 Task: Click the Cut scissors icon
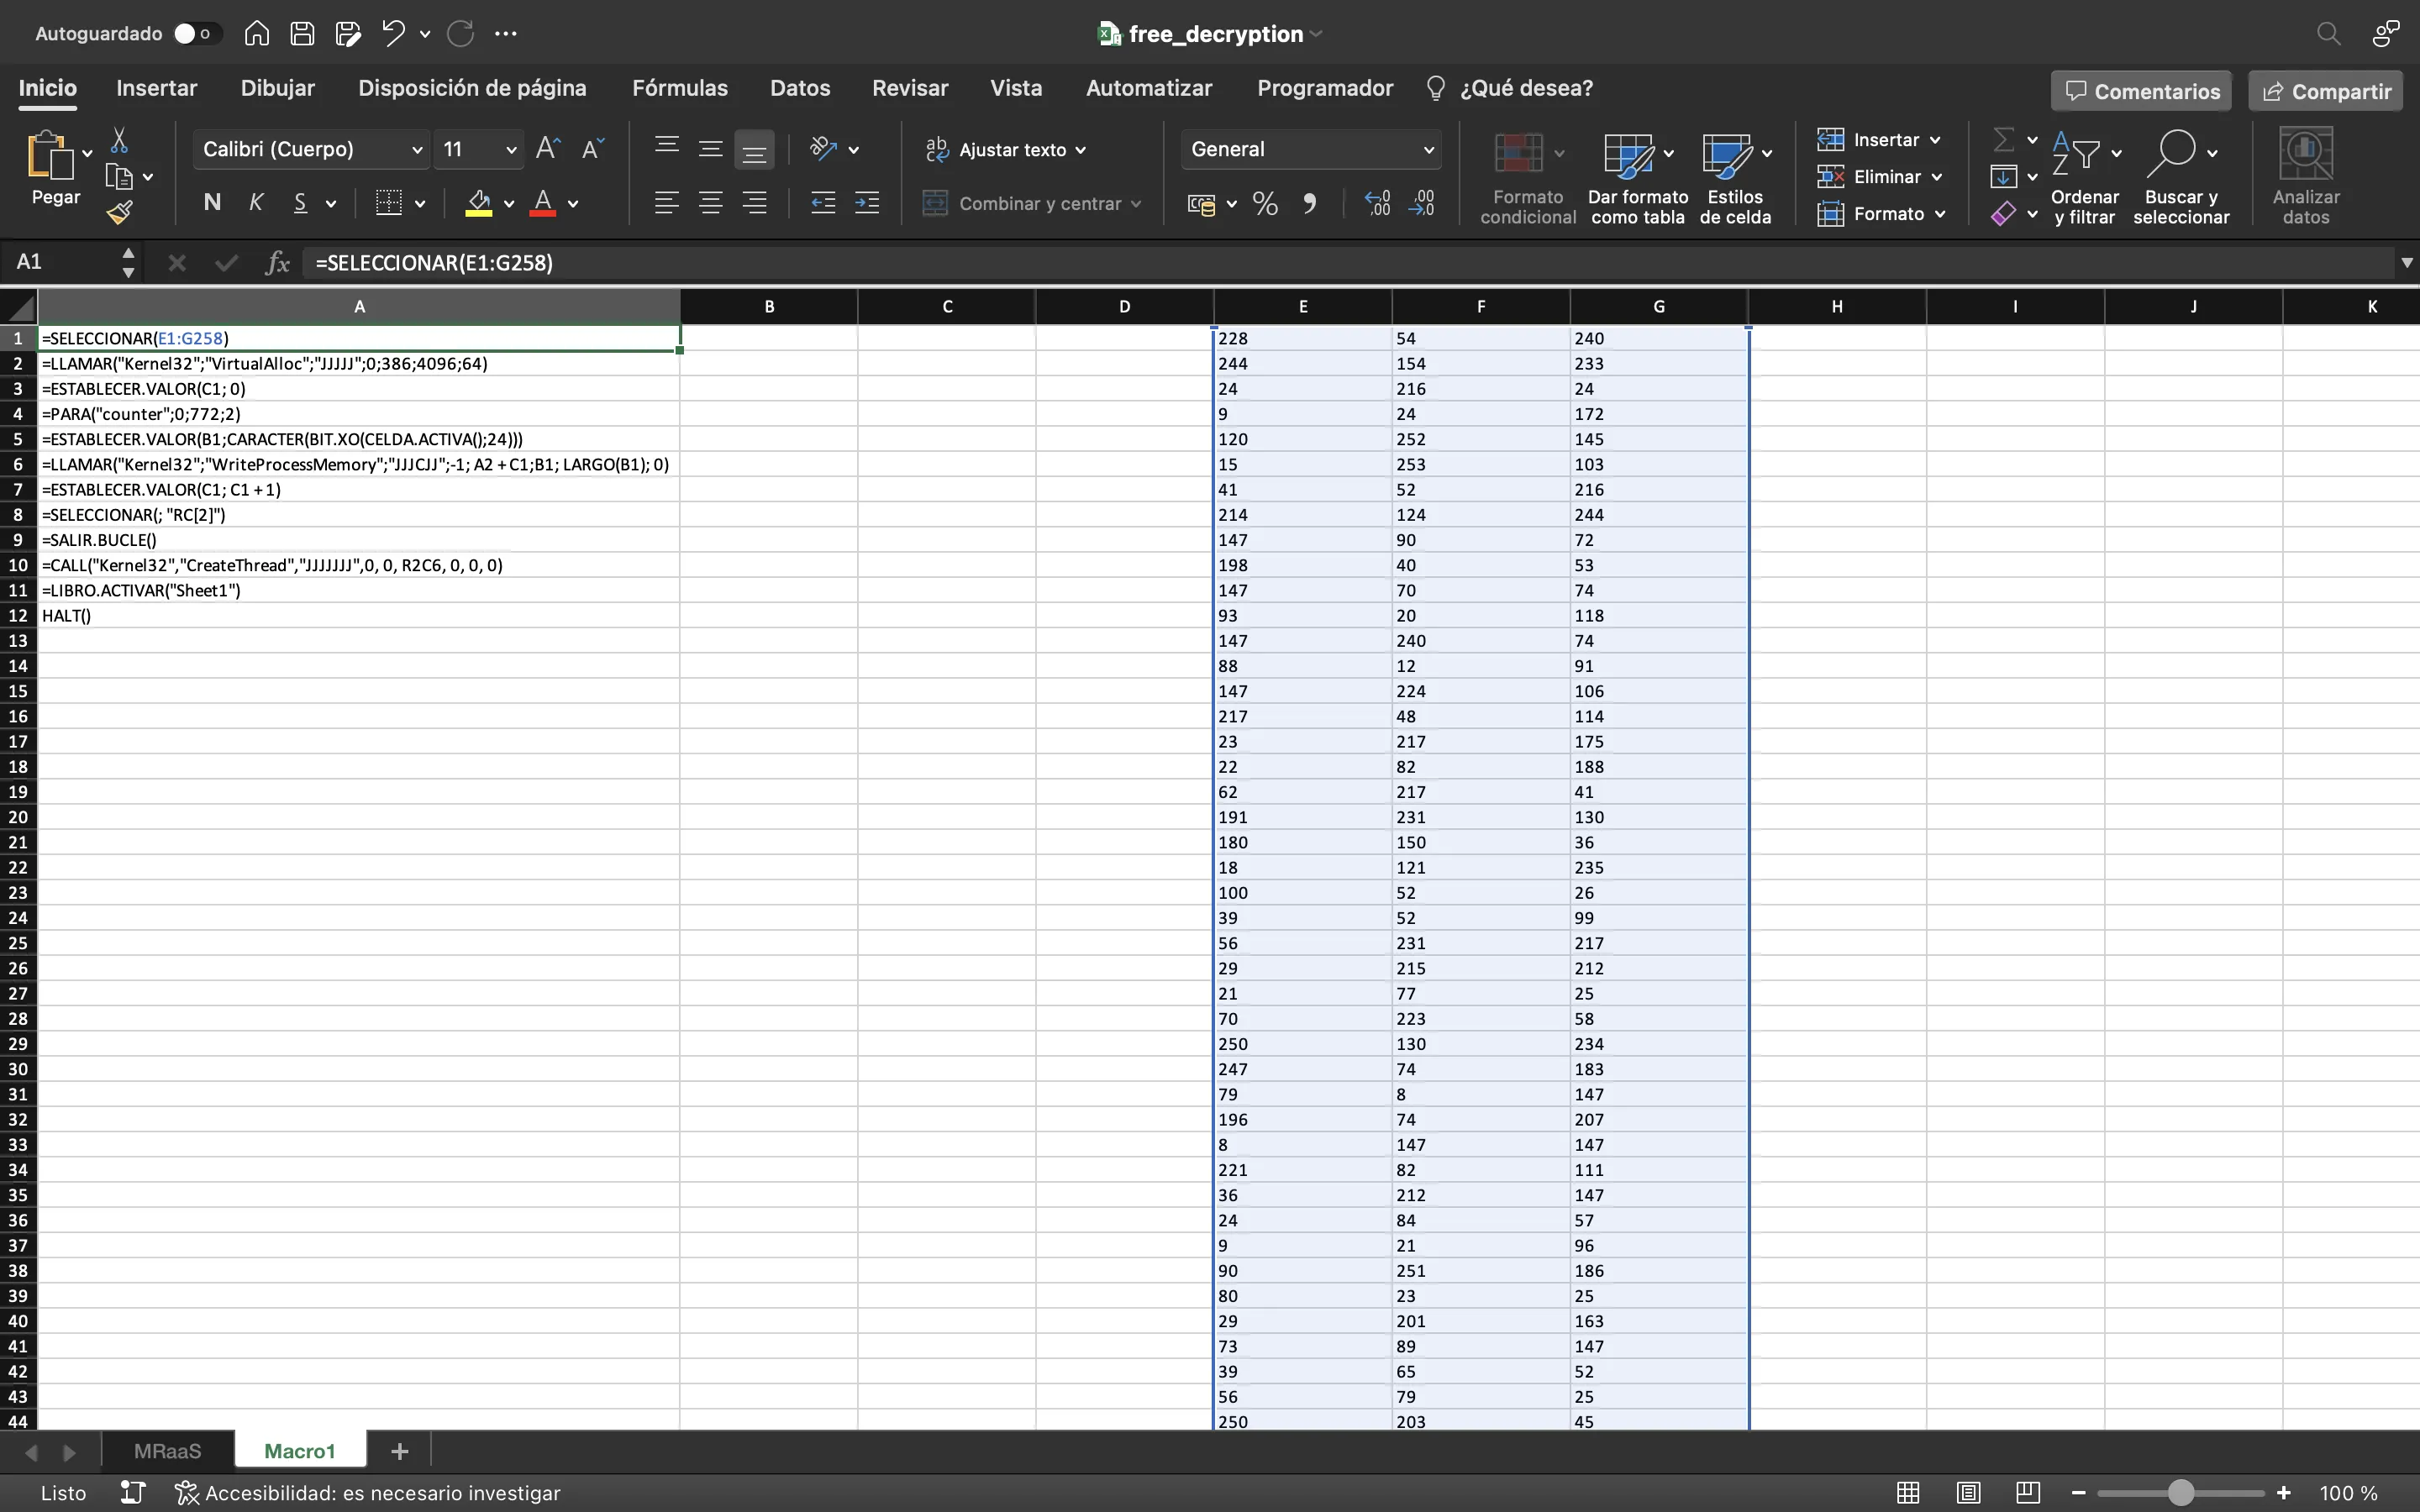pyautogui.click(x=119, y=139)
